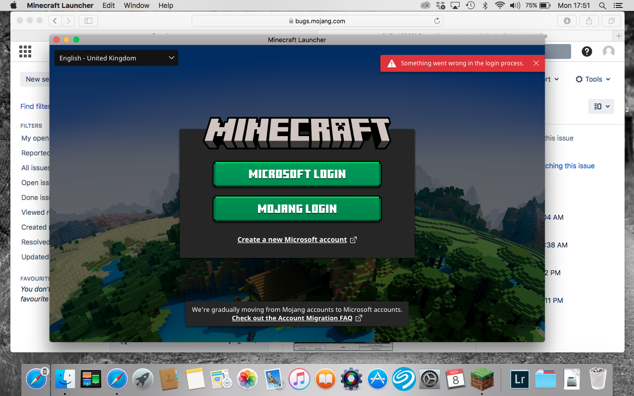This screenshot has width=634, height=396.
Task: Dismiss the login error notification with X
Action: (536, 63)
